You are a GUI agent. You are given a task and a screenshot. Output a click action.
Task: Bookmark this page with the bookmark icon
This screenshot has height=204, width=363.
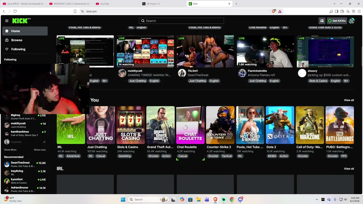click(x=75, y=11)
